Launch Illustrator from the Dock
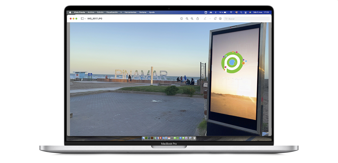The height and width of the screenshot is (163, 338). 152,138
